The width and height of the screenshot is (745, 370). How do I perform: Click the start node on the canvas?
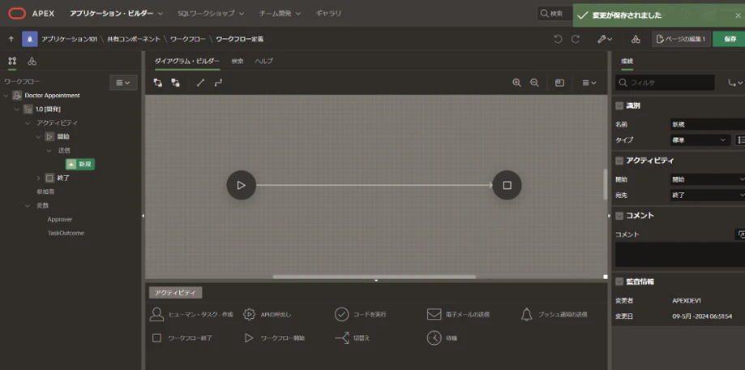click(242, 185)
